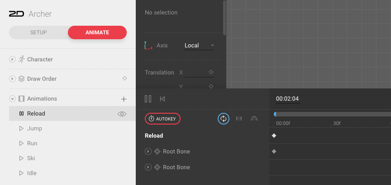
Task: Switch to ANIMATE mode
Action: [x=97, y=32]
